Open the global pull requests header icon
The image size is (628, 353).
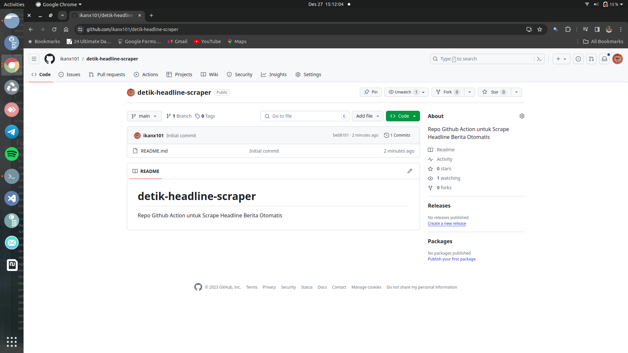click(591, 59)
